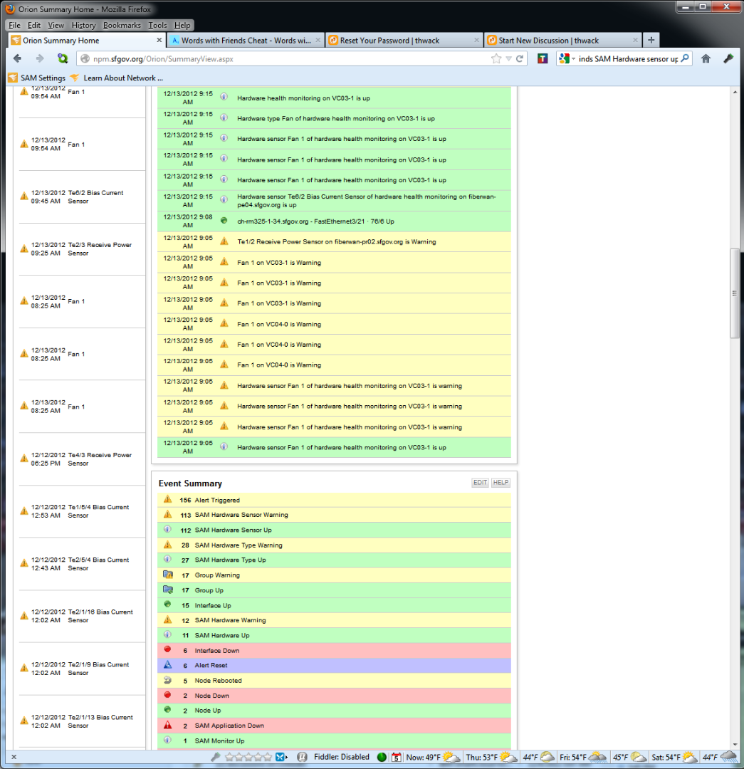The width and height of the screenshot is (744, 769).
Task: Open the Bookmarks menu
Action: coord(122,25)
